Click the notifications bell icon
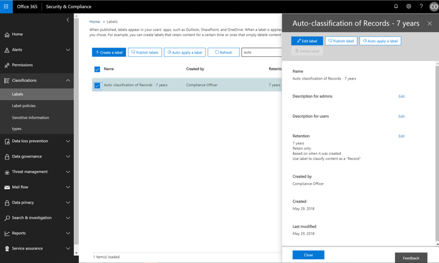This screenshot has height=263, width=439. [x=396, y=7]
